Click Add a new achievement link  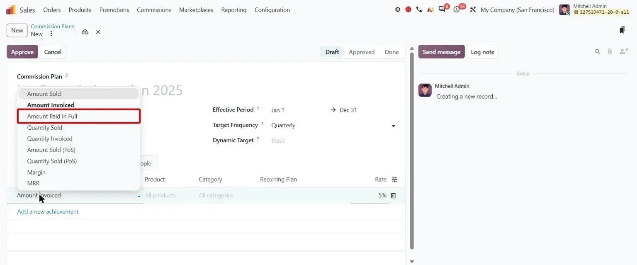point(48,212)
